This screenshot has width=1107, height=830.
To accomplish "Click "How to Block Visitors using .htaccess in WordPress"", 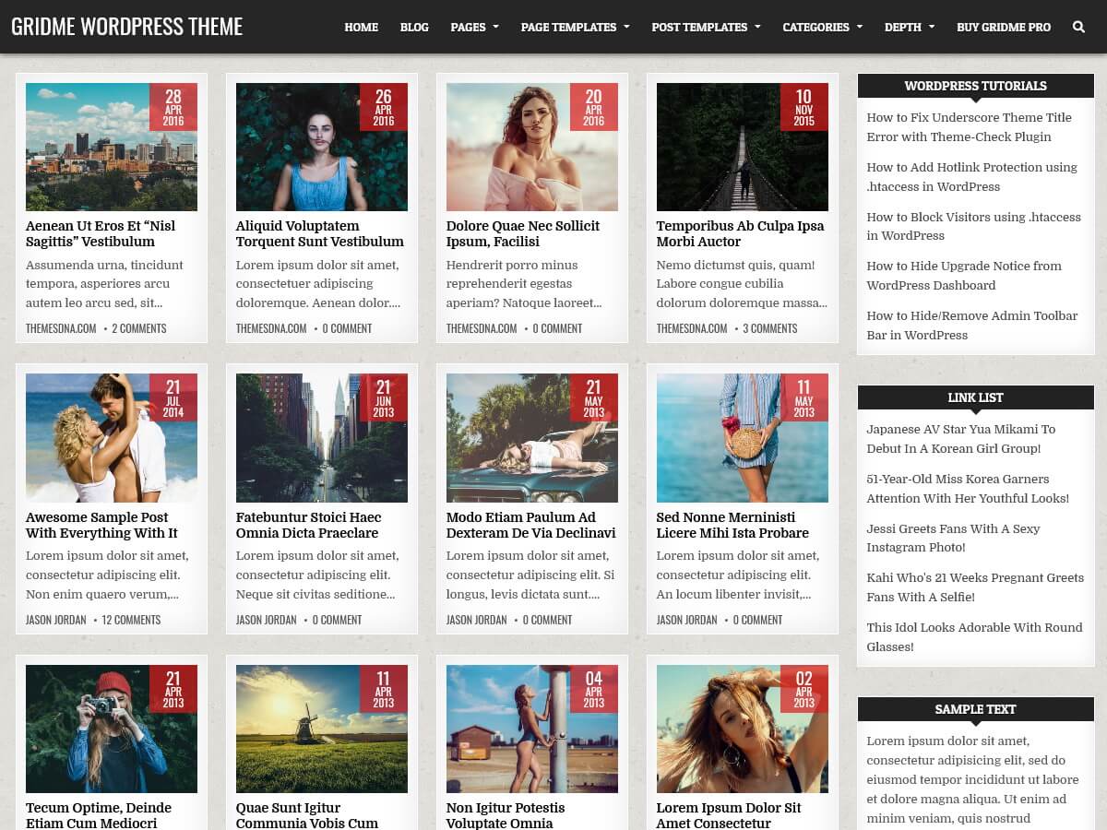I will click(971, 226).
